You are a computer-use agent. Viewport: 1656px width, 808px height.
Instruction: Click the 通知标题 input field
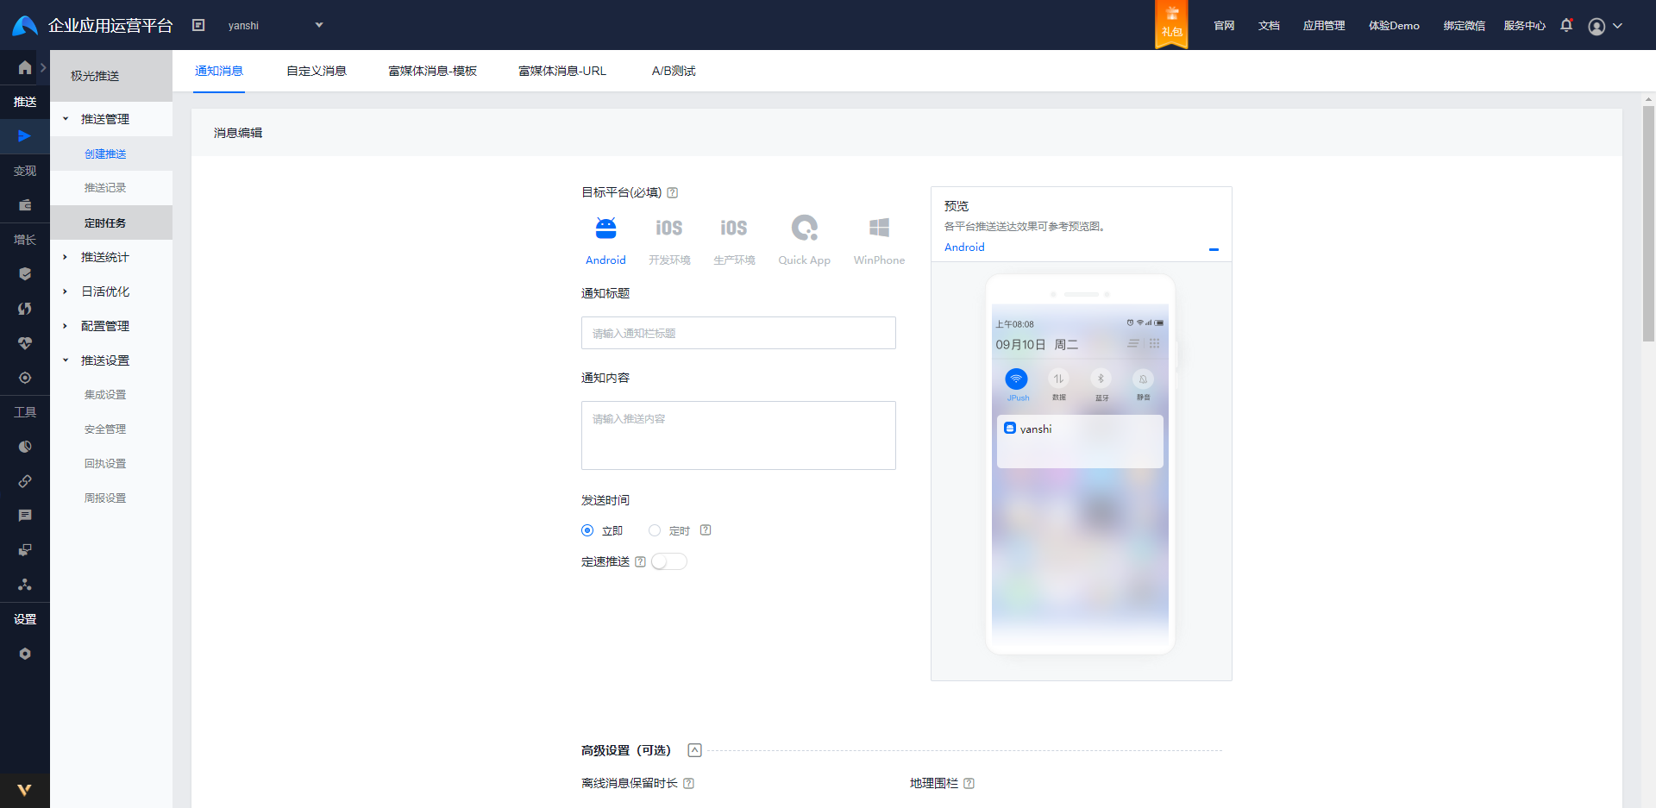click(x=738, y=333)
